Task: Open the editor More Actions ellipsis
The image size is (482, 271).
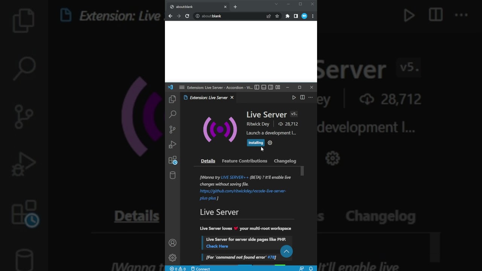Action: [311, 97]
